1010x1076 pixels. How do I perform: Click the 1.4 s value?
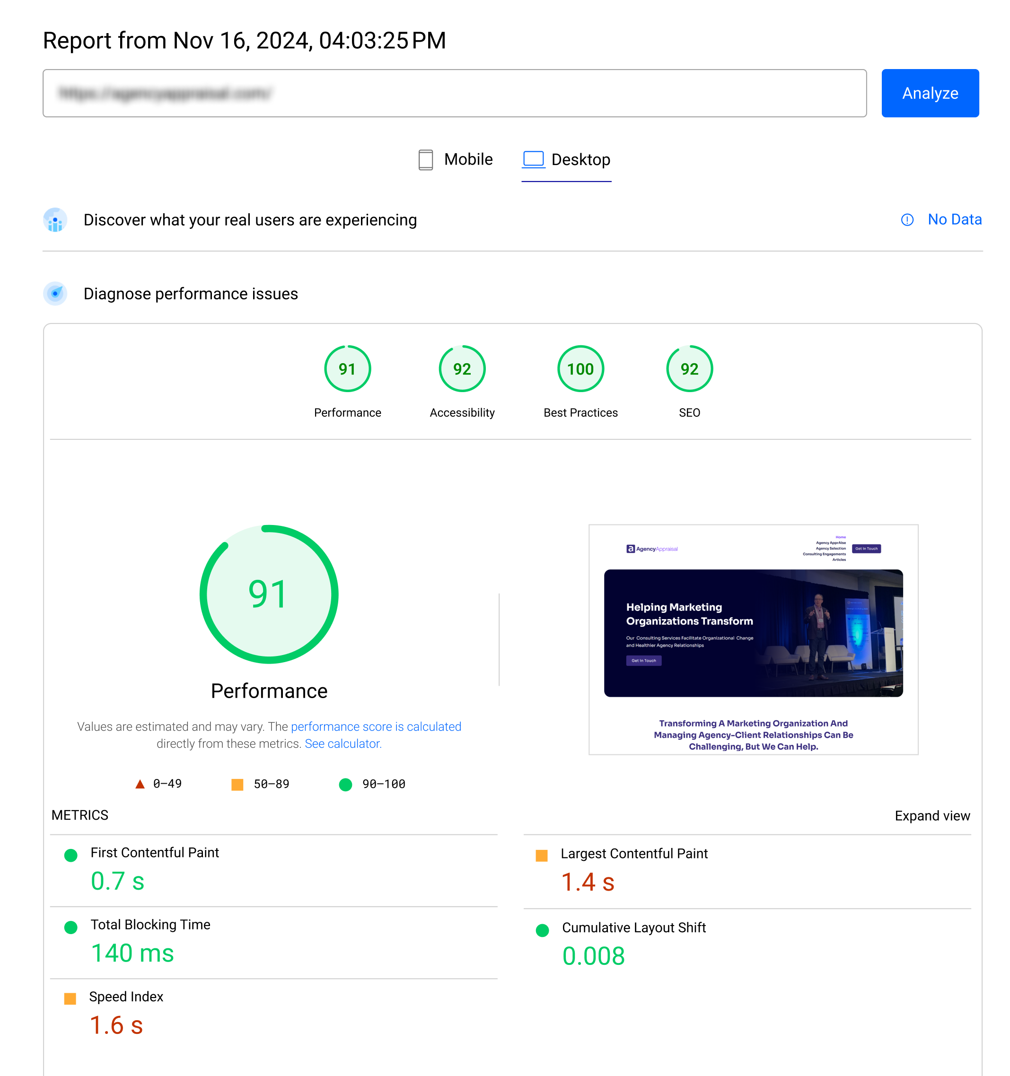point(587,882)
